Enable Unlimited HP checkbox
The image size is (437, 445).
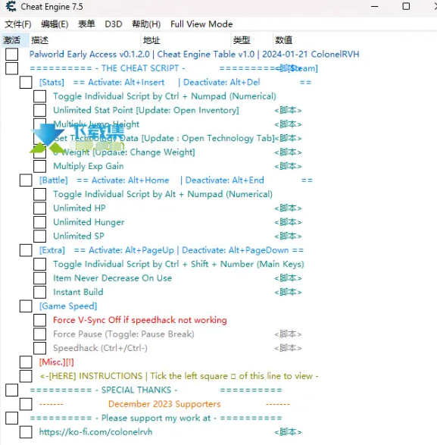pos(39,208)
